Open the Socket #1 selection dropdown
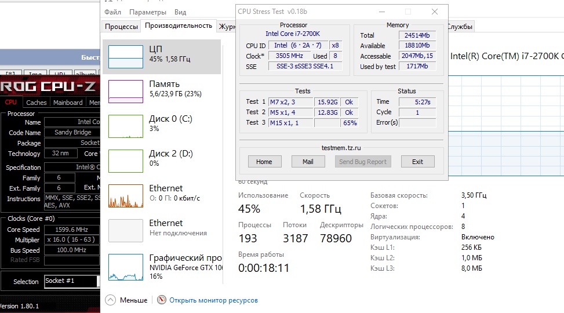Image resolution: width=564 pixels, height=313 pixels. coord(72,281)
